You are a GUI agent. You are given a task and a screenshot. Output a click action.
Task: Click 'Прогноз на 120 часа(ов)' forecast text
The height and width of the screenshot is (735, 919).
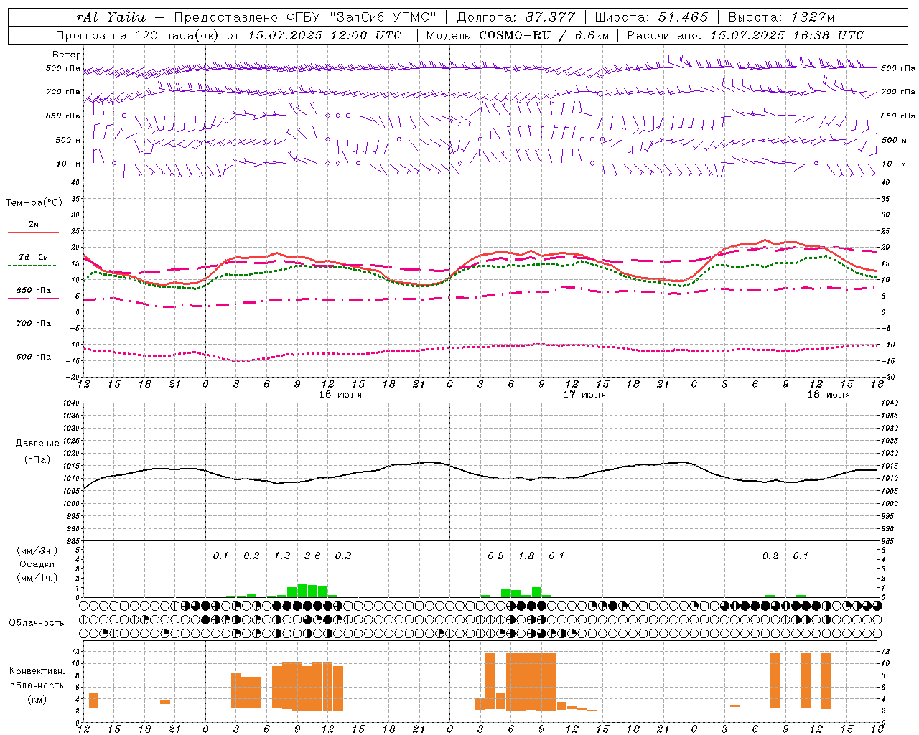tap(138, 35)
